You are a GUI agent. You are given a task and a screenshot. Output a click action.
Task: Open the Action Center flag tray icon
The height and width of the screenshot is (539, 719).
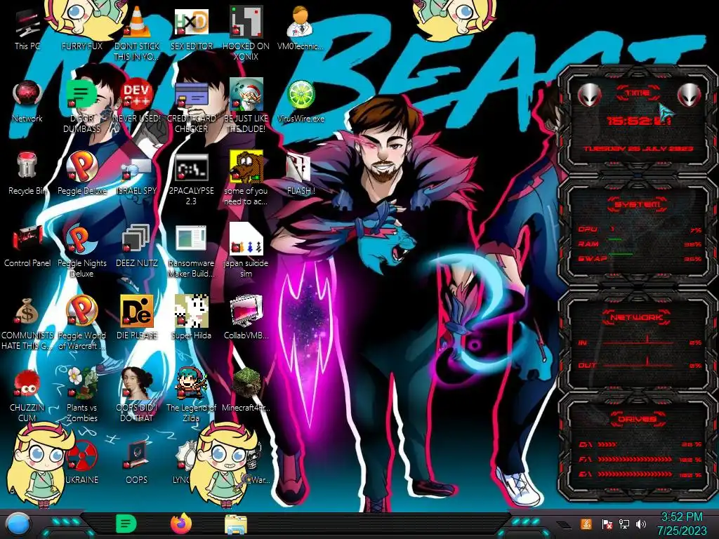(607, 524)
